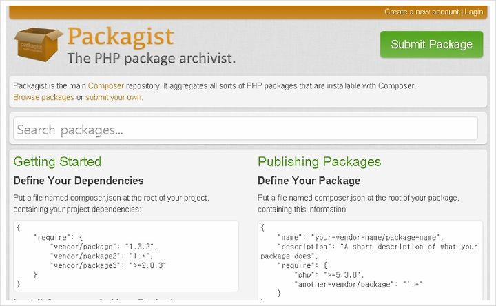Follow the Composer link

point(106,85)
